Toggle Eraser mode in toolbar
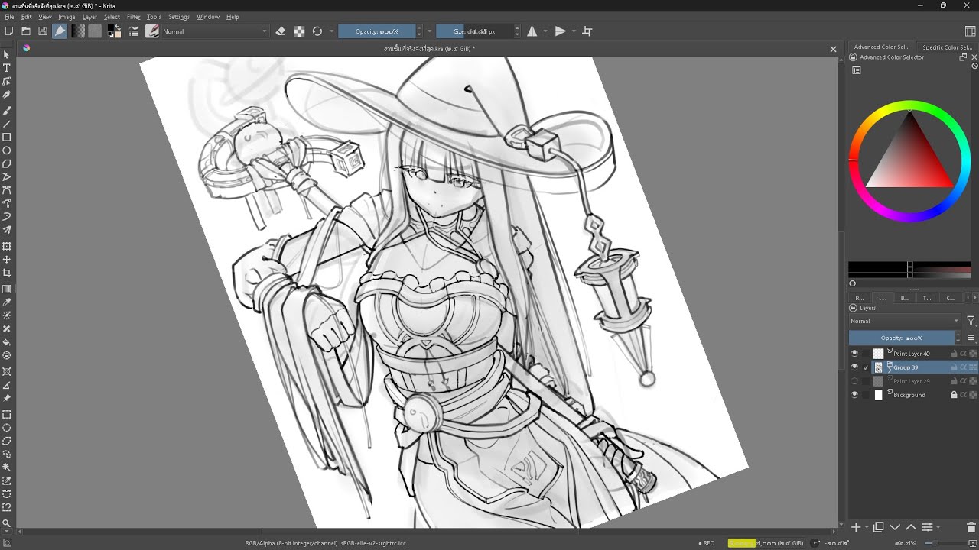This screenshot has width=979, height=550. (x=280, y=31)
